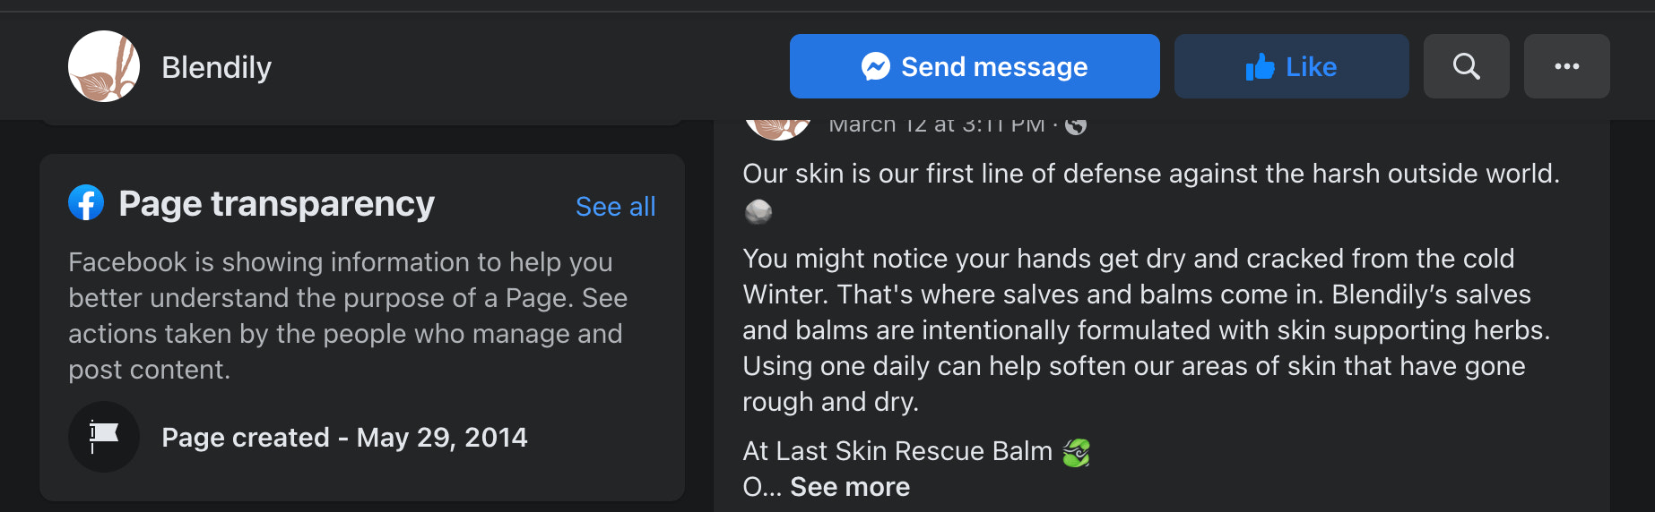1655x512 pixels.
Task: Search within the Blendily page
Action: click(x=1466, y=66)
